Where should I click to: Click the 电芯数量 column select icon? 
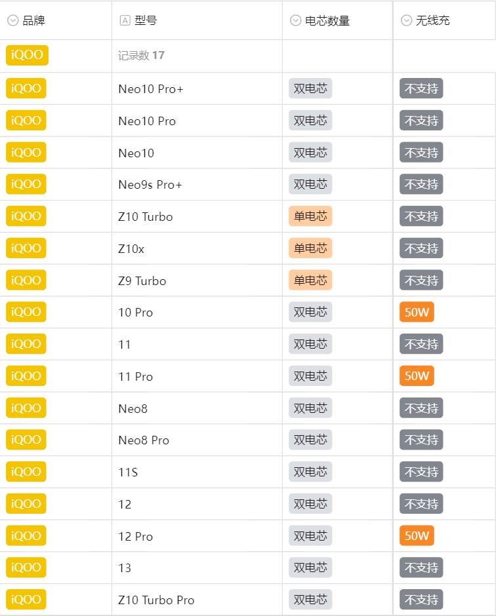coord(295,20)
